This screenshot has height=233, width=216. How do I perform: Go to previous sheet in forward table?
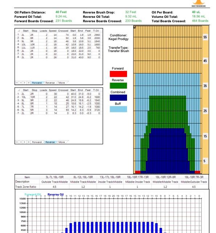point(21,83)
